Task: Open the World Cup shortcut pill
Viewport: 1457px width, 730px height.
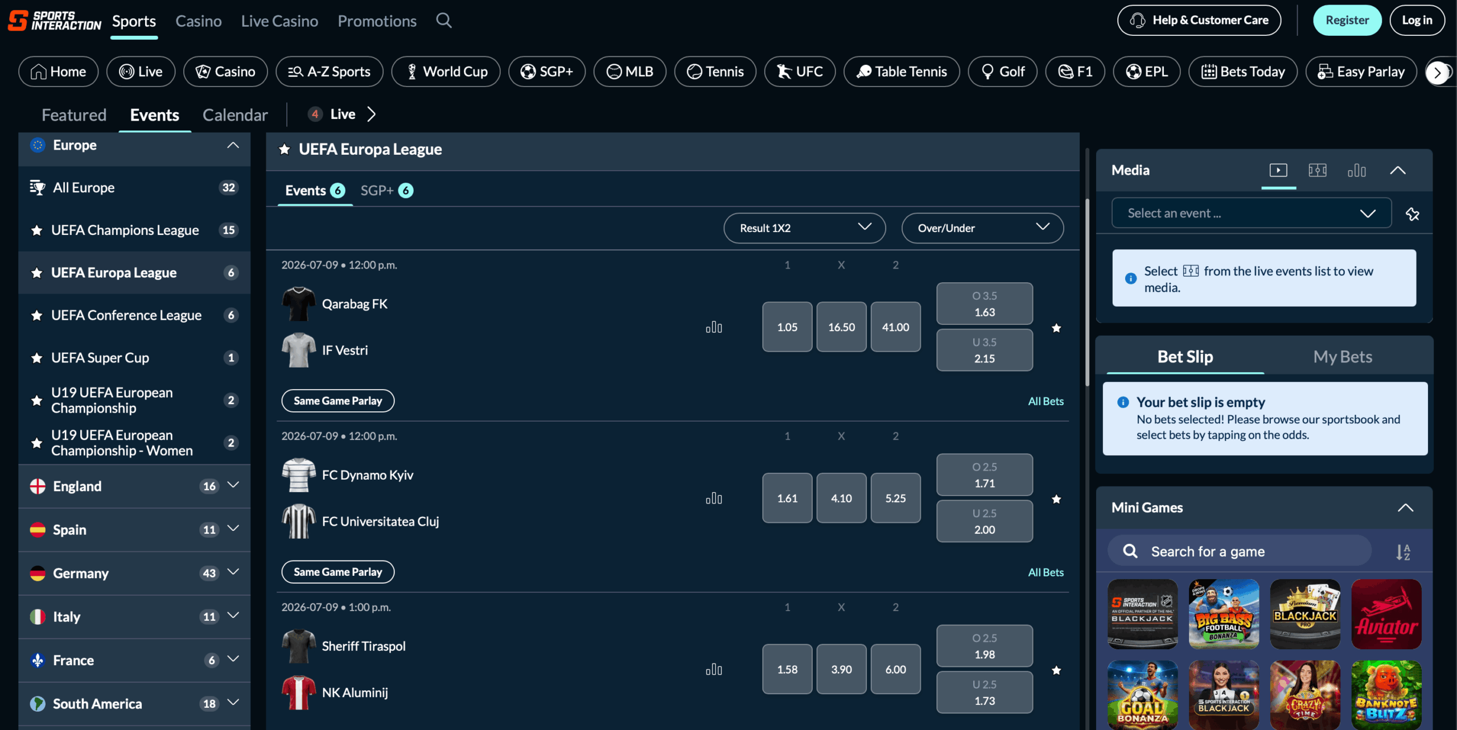Action: 446,72
